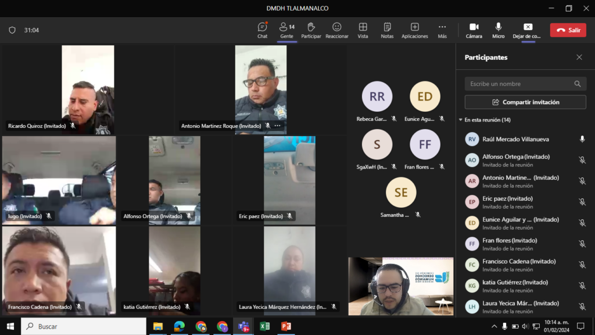Collapse the 'En esta reunión (14)' list
Viewport: 595px width, 335px height.
[461, 120]
